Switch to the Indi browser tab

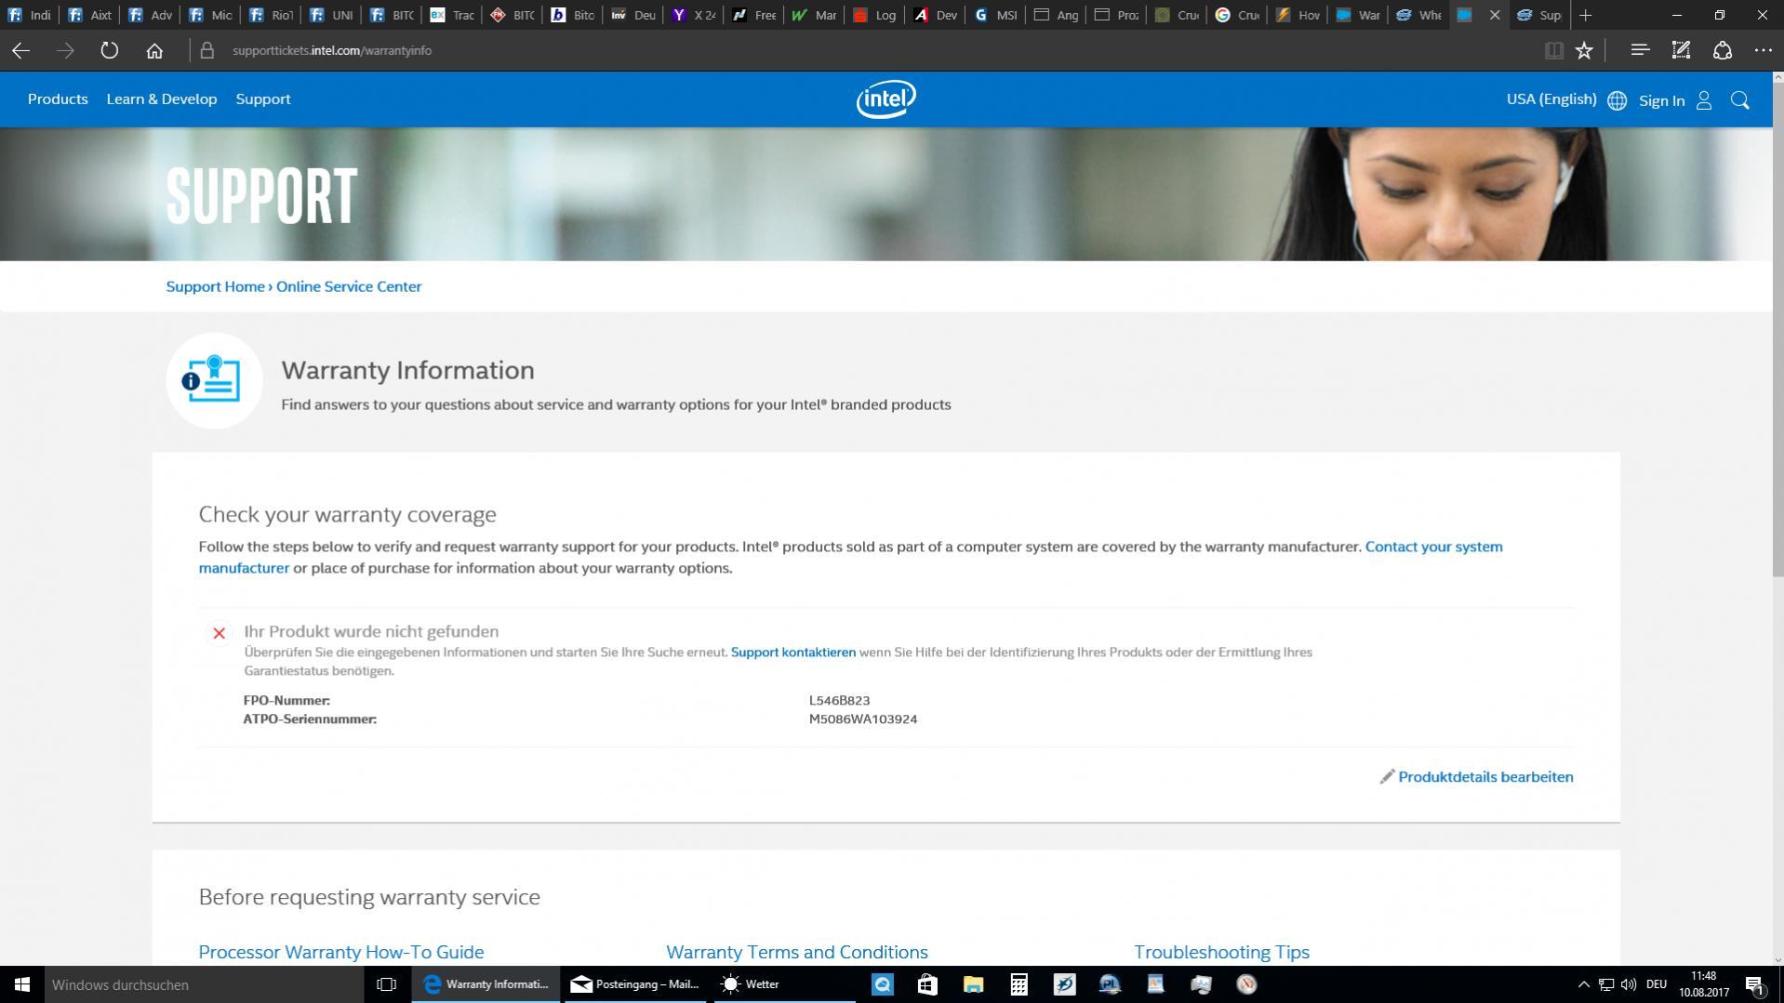(30, 15)
